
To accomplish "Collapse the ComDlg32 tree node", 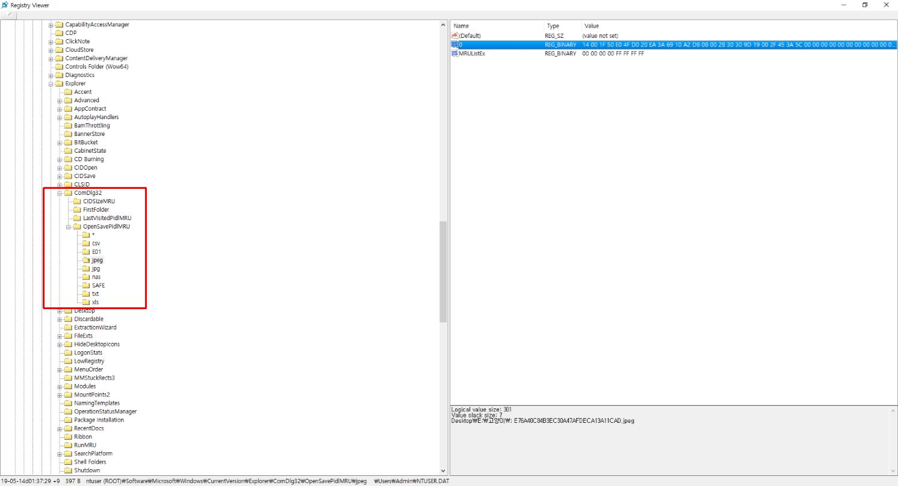I will pos(60,193).
